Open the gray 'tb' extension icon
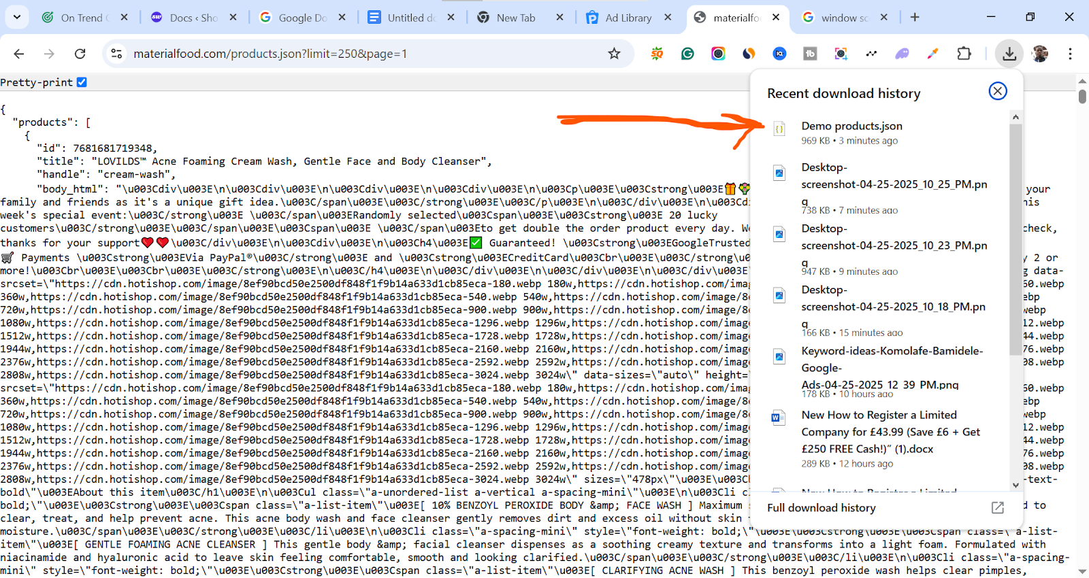The image size is (1089, 578). pos(810,54)
